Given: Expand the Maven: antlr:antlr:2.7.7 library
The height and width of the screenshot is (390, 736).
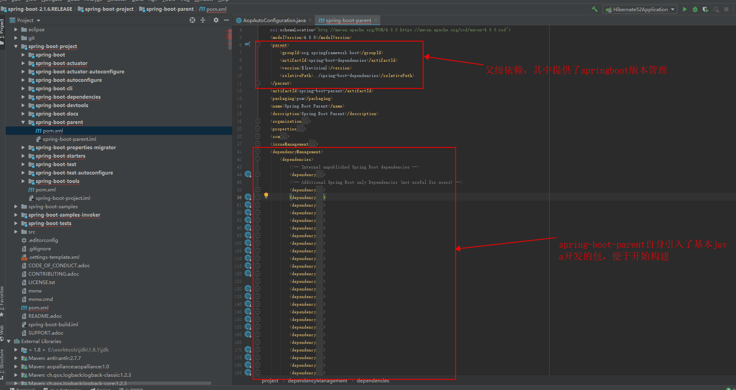Looking at the screenshot, I should click(16, 358).
